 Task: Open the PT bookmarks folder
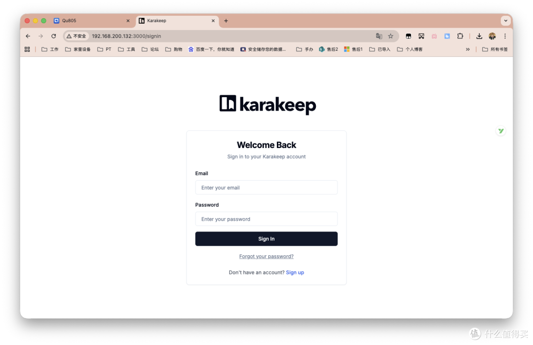(104, 49)
